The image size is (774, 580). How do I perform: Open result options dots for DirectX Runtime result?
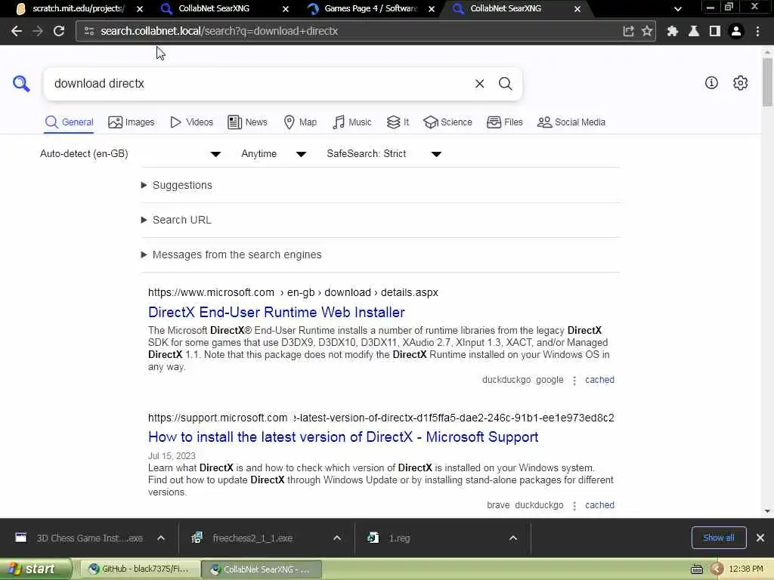click(x=574, y=381)
